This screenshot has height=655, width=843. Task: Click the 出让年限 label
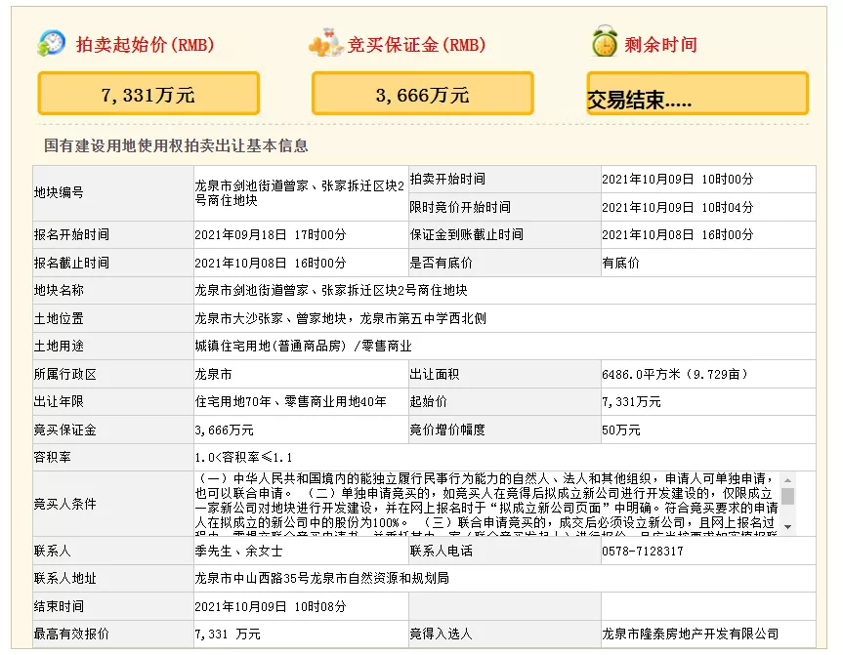(59, 401)
